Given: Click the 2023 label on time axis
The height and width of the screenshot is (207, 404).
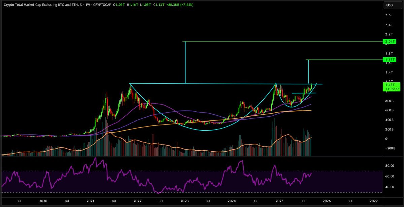Looking at the screenshot, I should pos(184,201).
